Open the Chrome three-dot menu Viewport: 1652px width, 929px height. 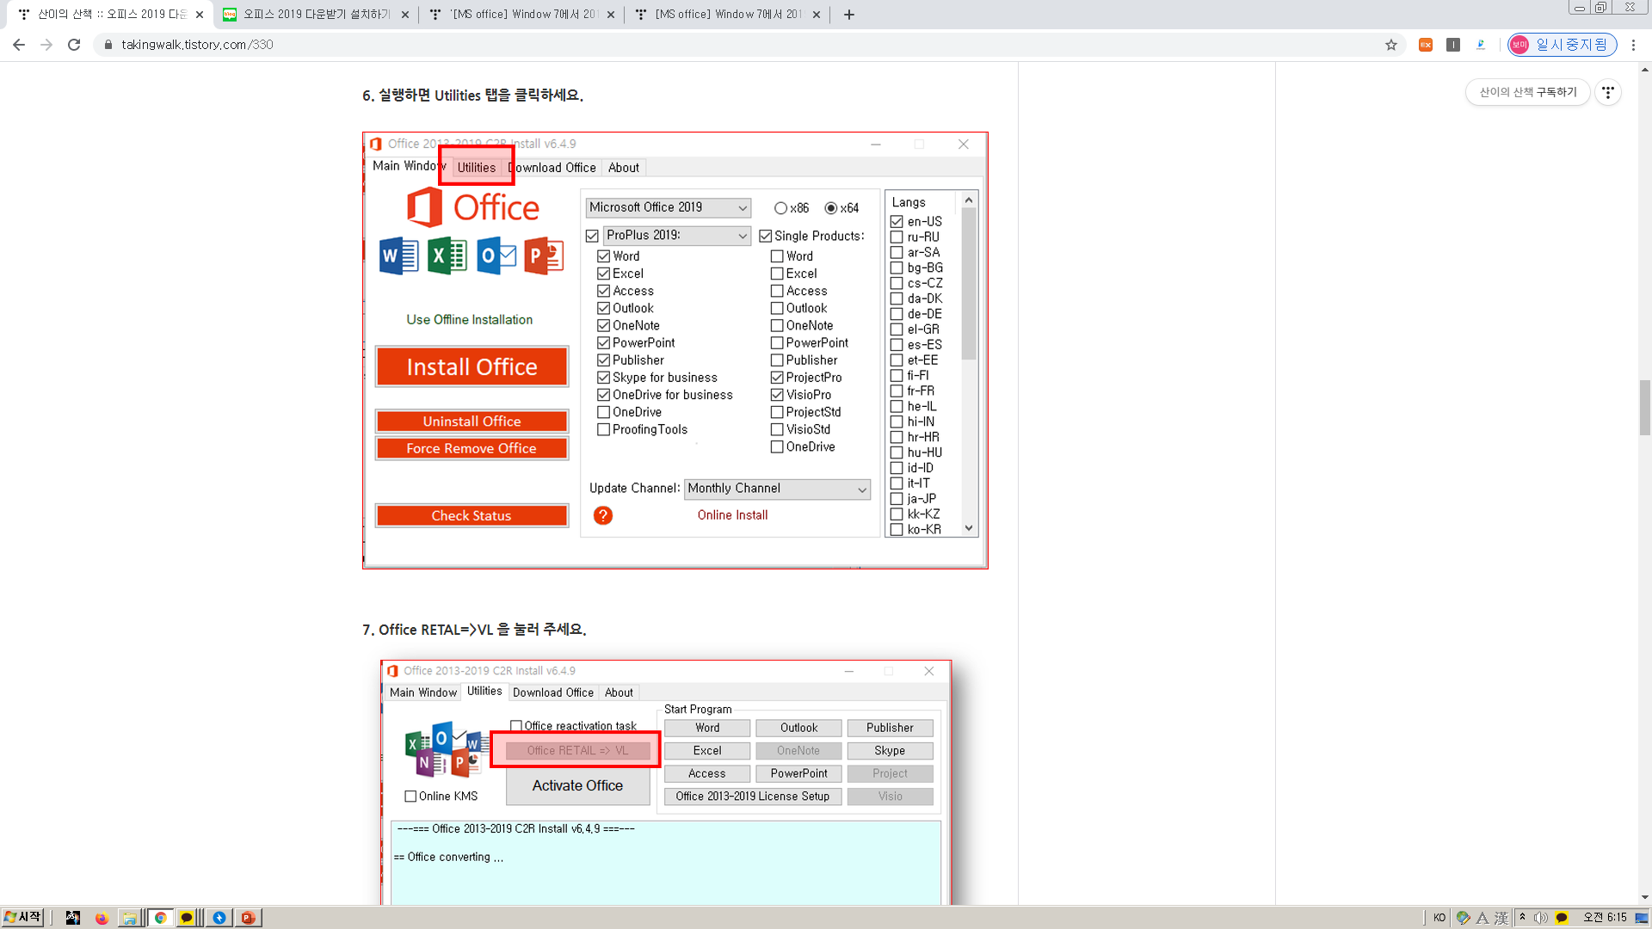(x=1633, y=45)
